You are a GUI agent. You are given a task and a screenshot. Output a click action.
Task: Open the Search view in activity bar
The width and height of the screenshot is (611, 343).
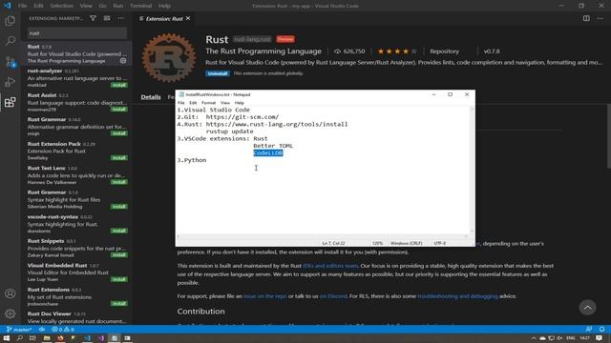point(11,40)
